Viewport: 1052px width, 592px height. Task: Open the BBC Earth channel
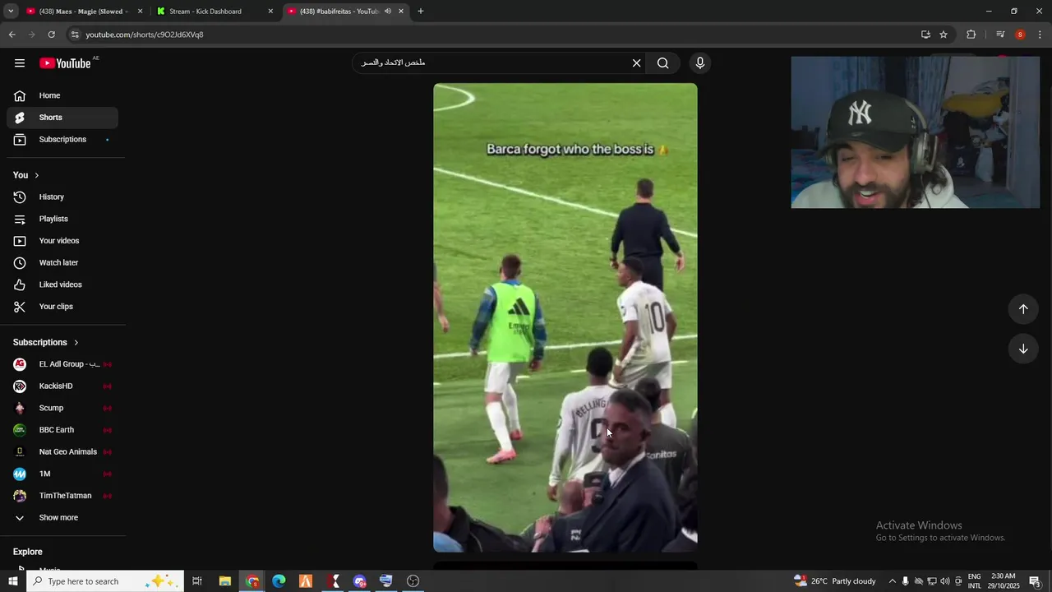[x=62, y=430]
